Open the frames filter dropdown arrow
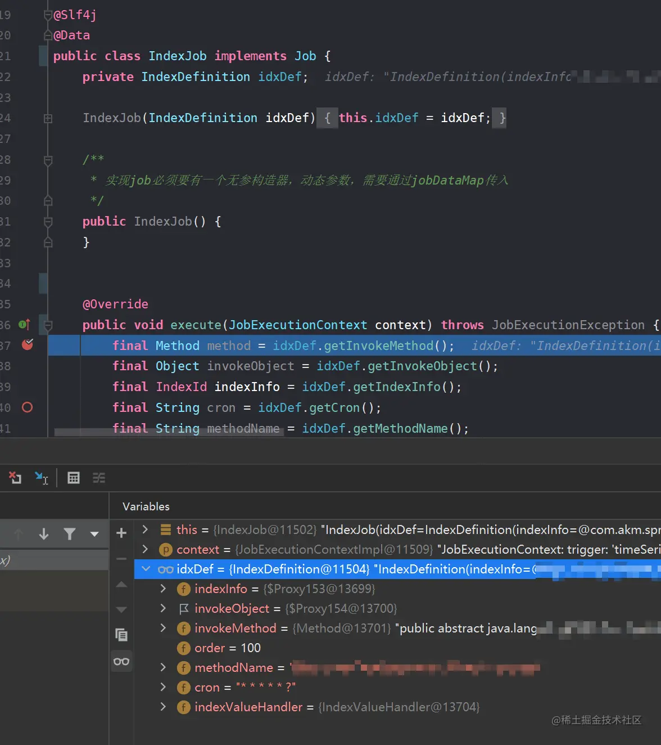Screen dimensions: 661x745 94,533
